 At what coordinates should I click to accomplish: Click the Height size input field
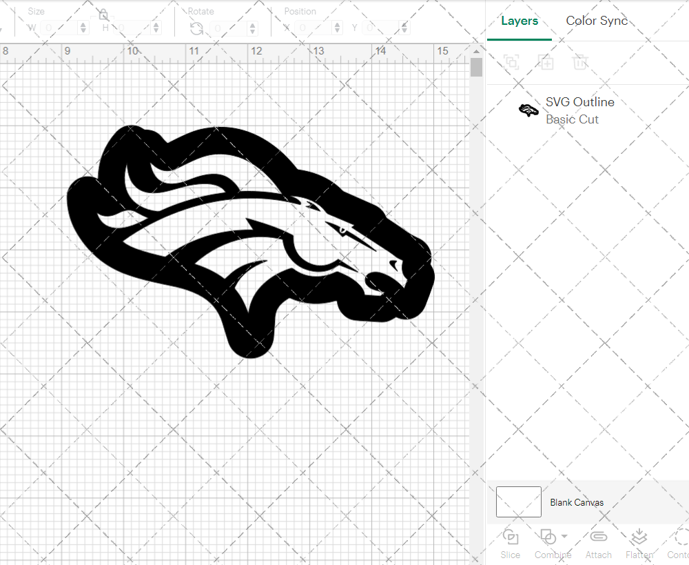coord(133,28)
